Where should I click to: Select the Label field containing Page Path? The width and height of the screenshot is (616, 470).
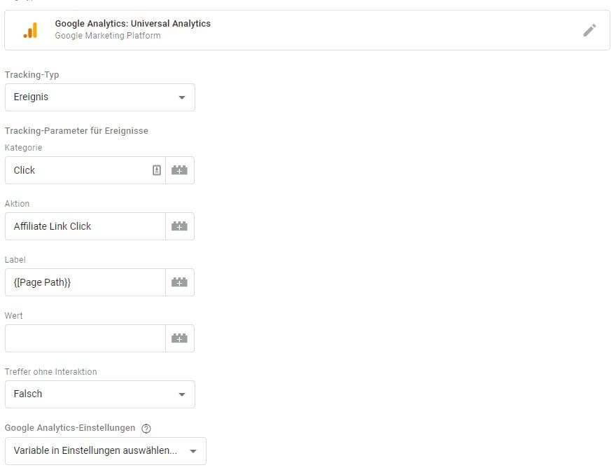click(84, 282)
